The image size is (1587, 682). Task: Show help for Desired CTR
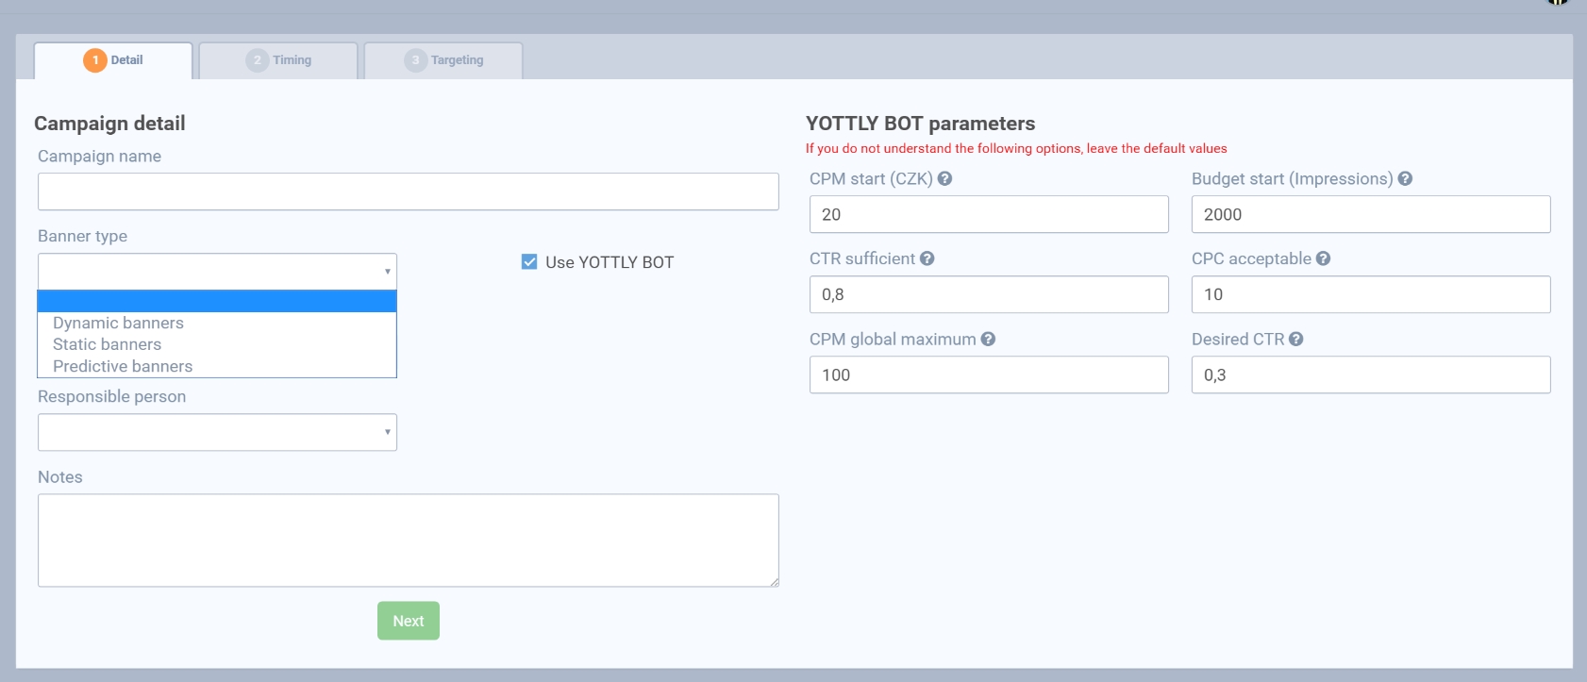tap(1296, 339)
